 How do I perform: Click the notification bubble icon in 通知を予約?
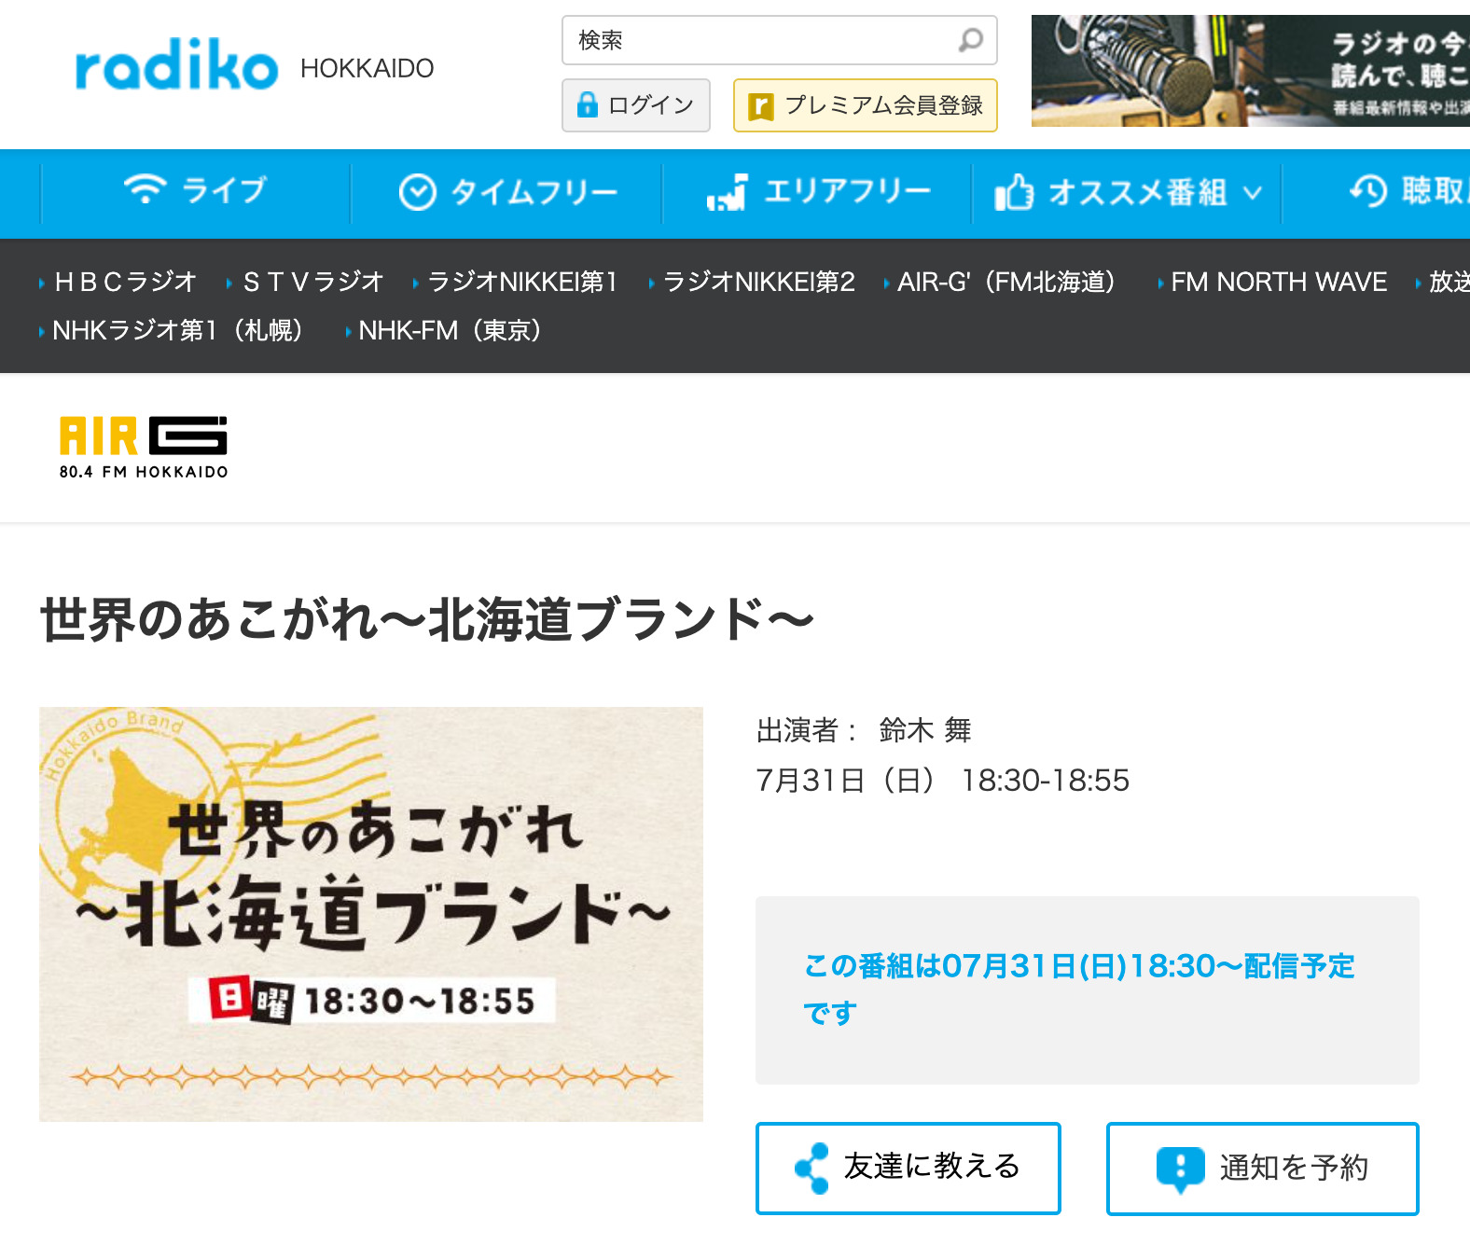[1180, 1169]
